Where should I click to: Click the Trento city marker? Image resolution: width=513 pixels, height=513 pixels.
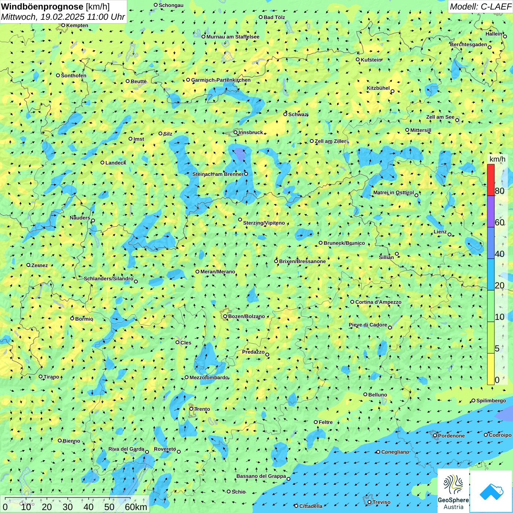pos(191,409)
